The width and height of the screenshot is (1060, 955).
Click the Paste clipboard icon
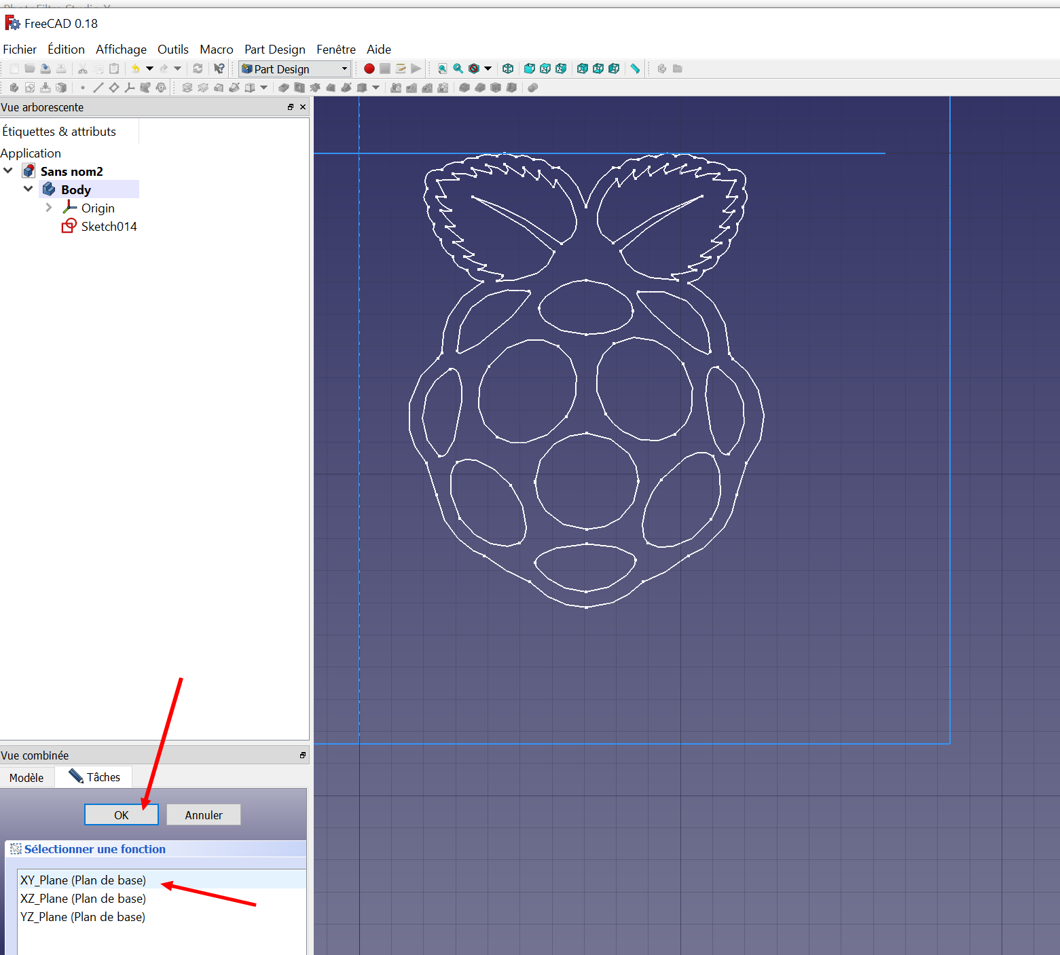[114, 69]
